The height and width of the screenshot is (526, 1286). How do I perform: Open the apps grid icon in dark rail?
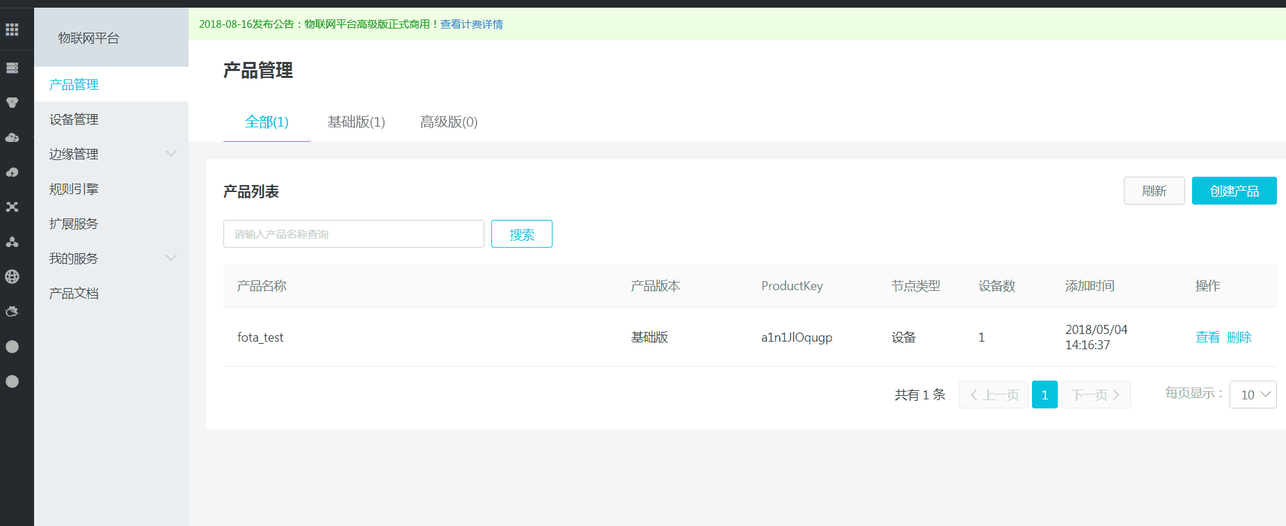12,29
